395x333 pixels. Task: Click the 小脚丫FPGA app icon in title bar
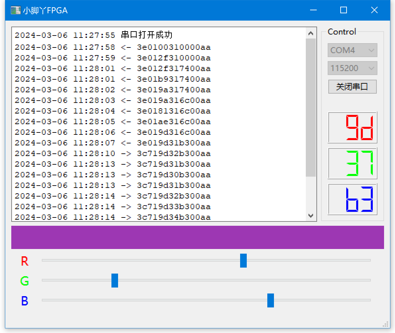tap(16, 10)
